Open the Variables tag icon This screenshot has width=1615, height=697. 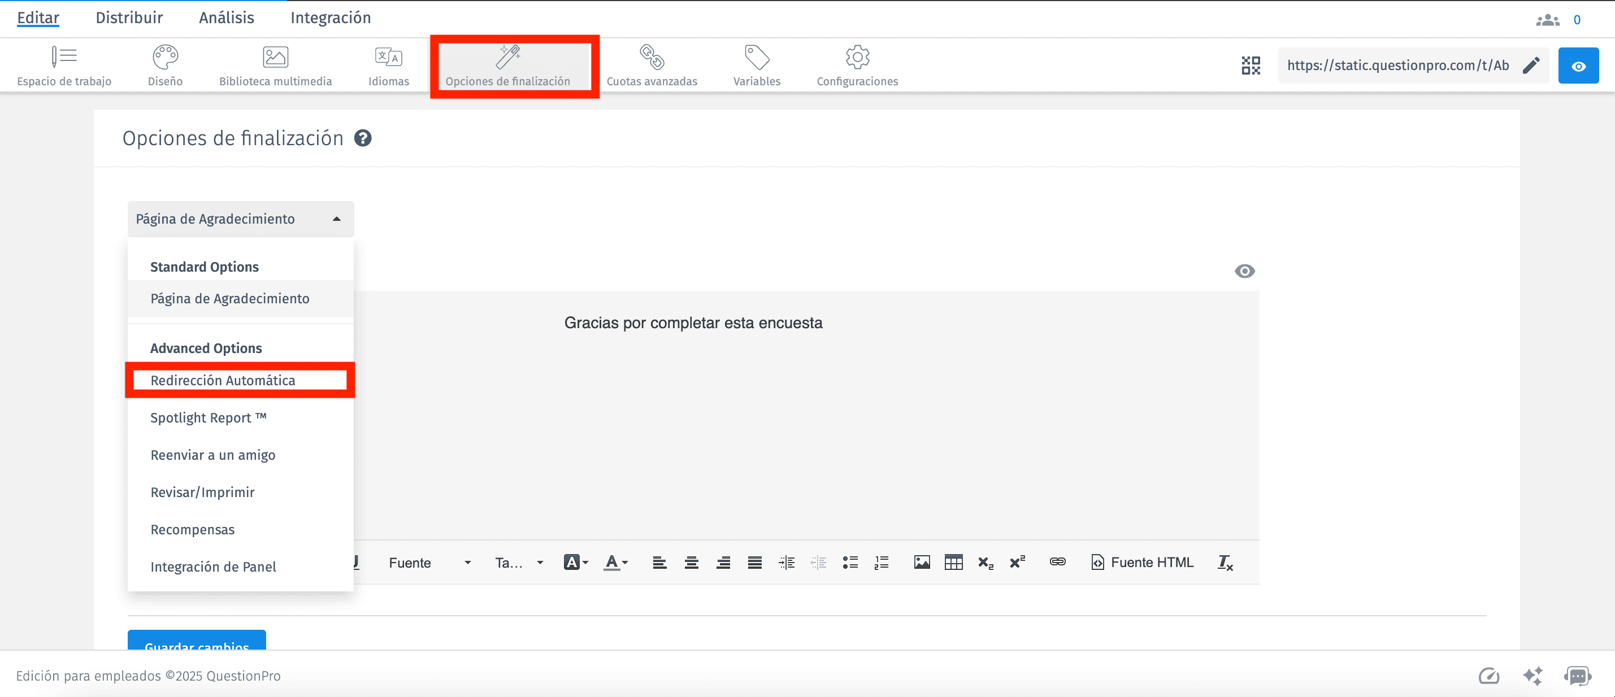(x=757, y=57)
